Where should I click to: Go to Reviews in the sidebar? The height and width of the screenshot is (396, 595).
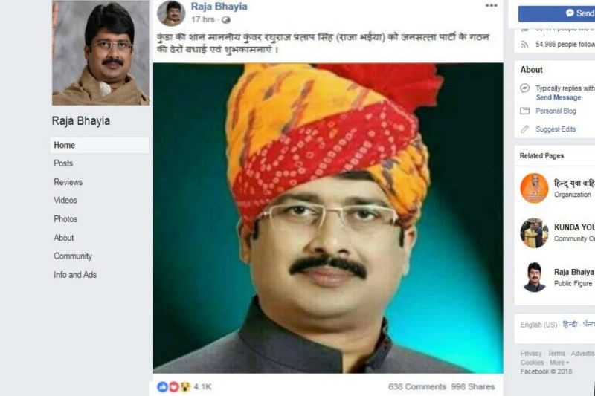pyautogui.click(x=68, y=182)
